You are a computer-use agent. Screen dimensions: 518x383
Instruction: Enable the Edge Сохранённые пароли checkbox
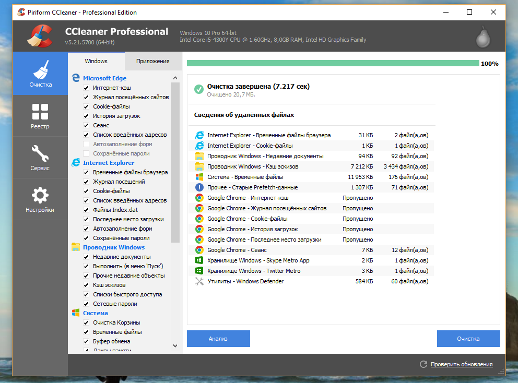point(86,153)
